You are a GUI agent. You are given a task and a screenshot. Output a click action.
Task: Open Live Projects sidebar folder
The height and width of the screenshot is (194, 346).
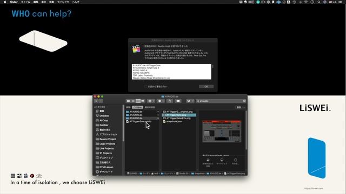click(107, 149)
